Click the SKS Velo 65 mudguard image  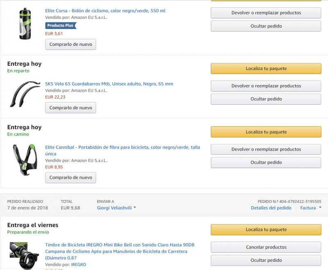tap(25, 94)
